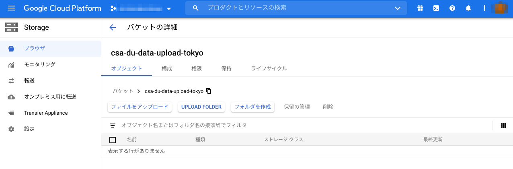Click 保留の管理 button

tap(297, 107)
